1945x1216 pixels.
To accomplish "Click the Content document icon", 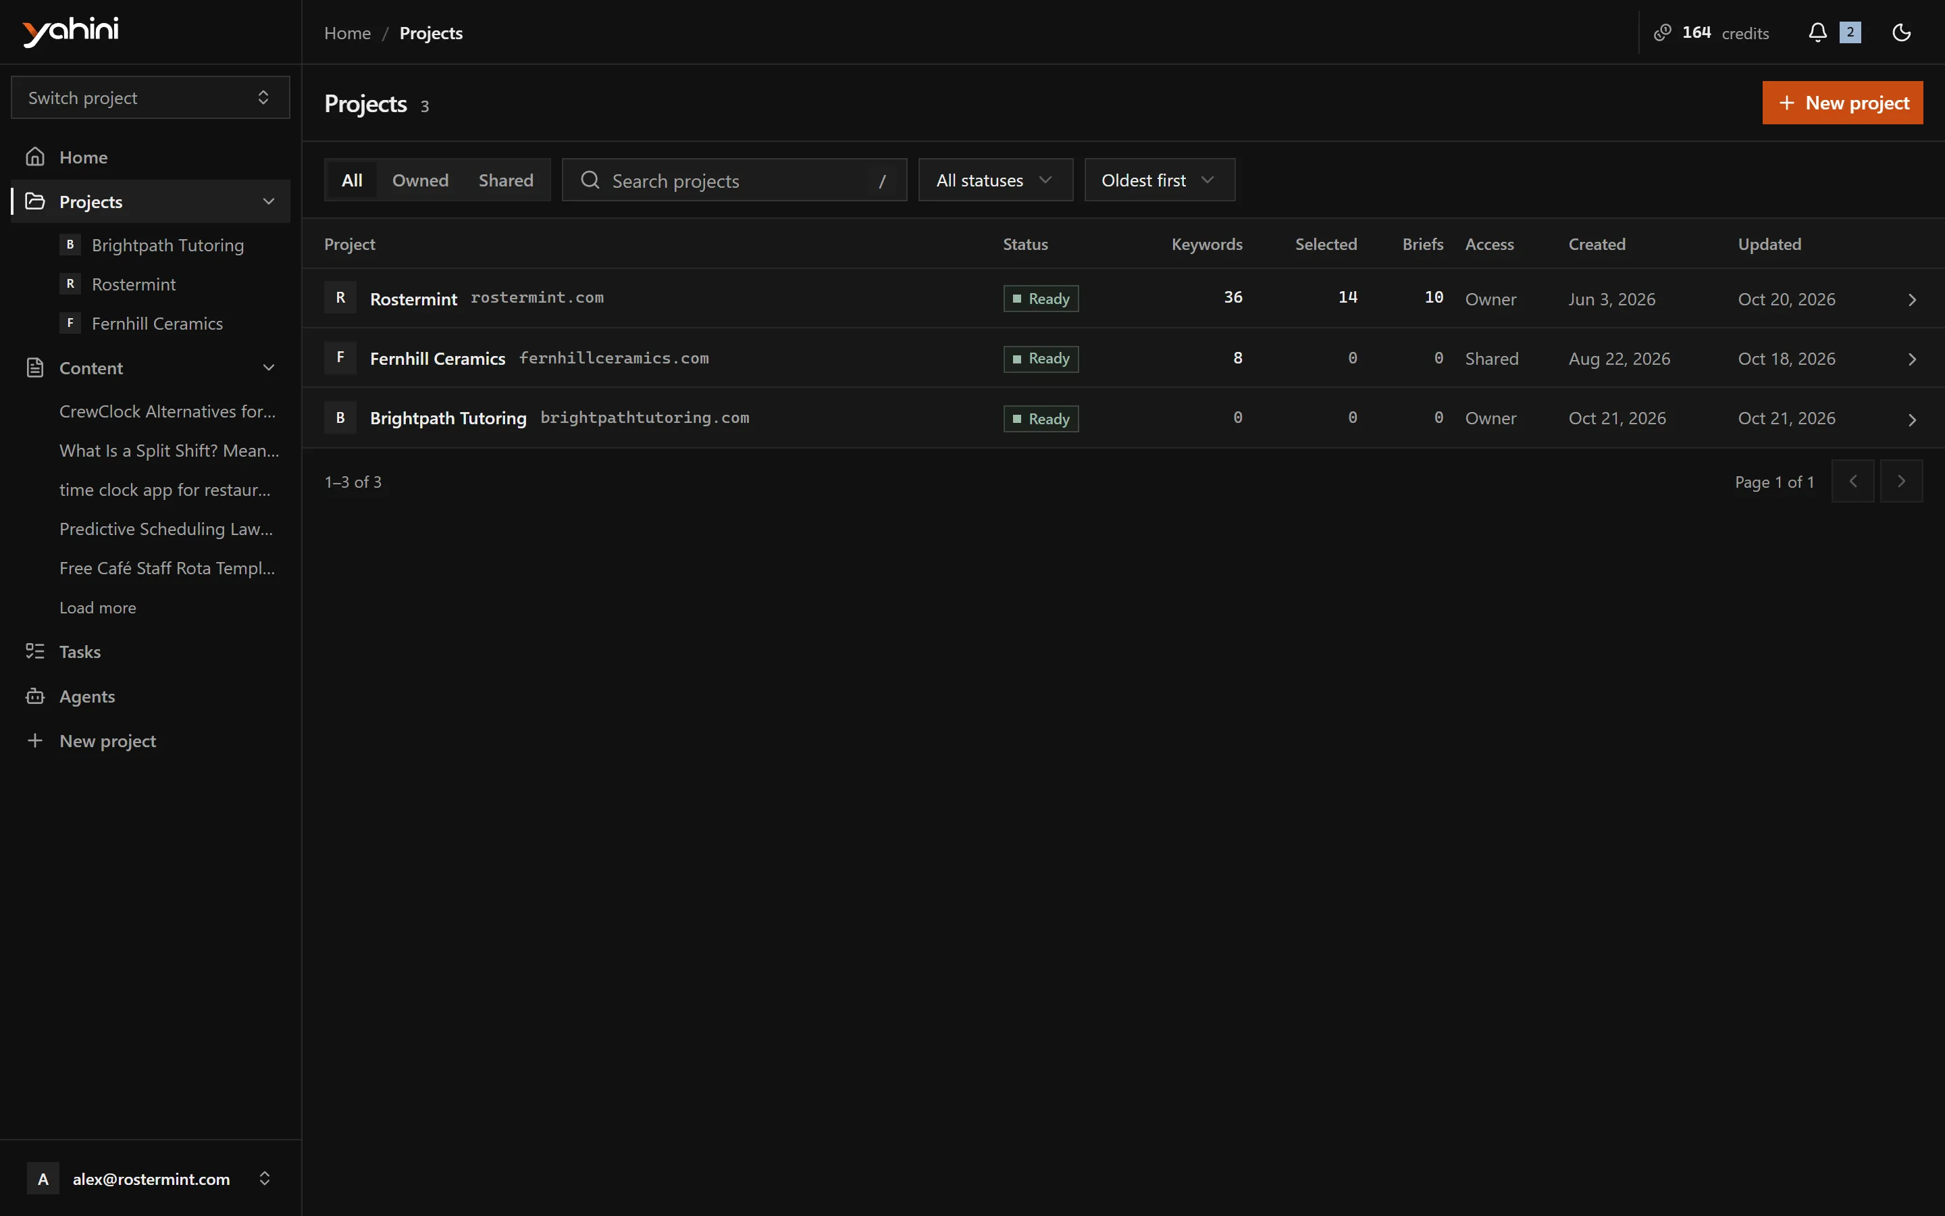I will click(34, 368).
